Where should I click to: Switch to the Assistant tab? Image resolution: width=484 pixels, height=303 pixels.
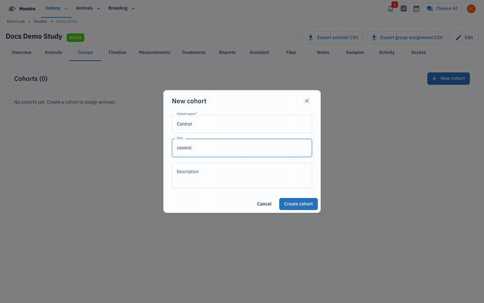click(259, 52)
